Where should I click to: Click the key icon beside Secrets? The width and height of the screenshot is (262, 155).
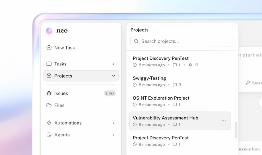[x=248, y=83]
